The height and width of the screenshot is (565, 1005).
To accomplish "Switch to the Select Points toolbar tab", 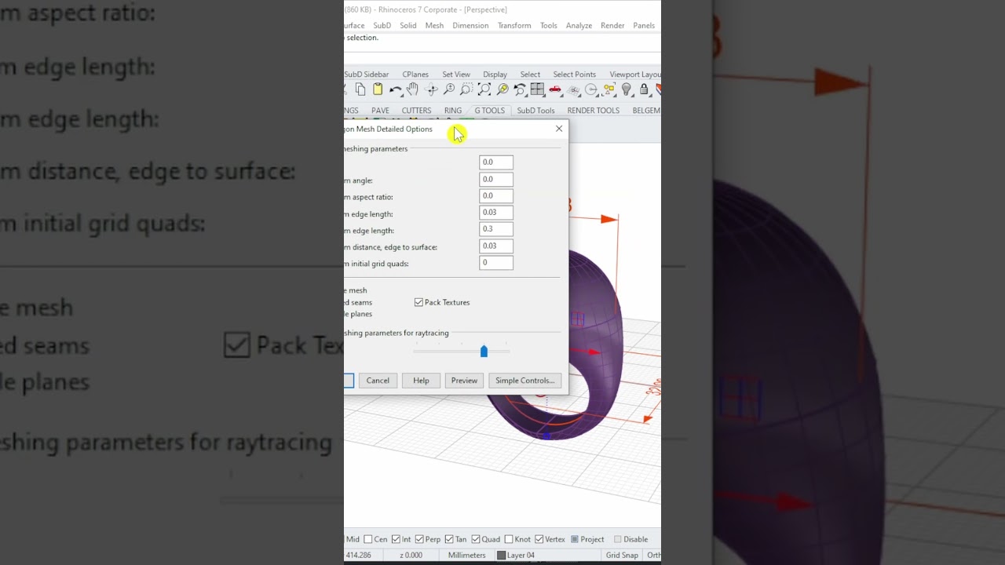I will tap(575, 75).
